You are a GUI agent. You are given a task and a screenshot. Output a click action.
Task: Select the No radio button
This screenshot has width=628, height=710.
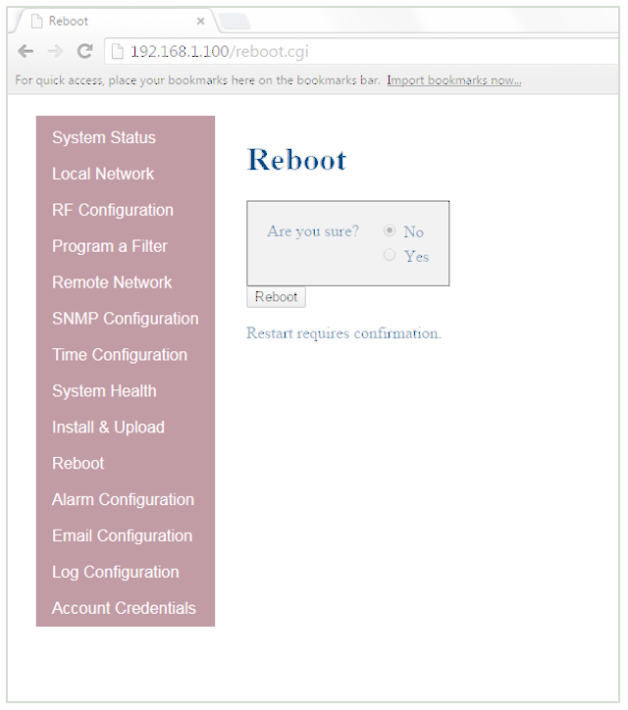click(x=390, y=230)
